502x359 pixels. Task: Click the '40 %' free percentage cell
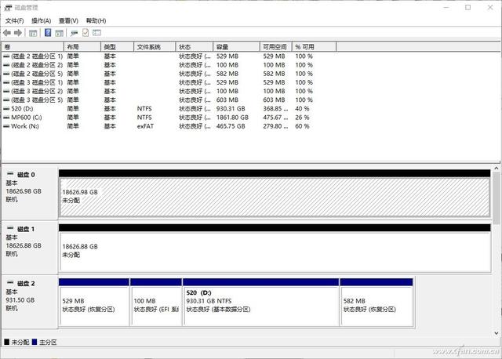click(302, 109)
